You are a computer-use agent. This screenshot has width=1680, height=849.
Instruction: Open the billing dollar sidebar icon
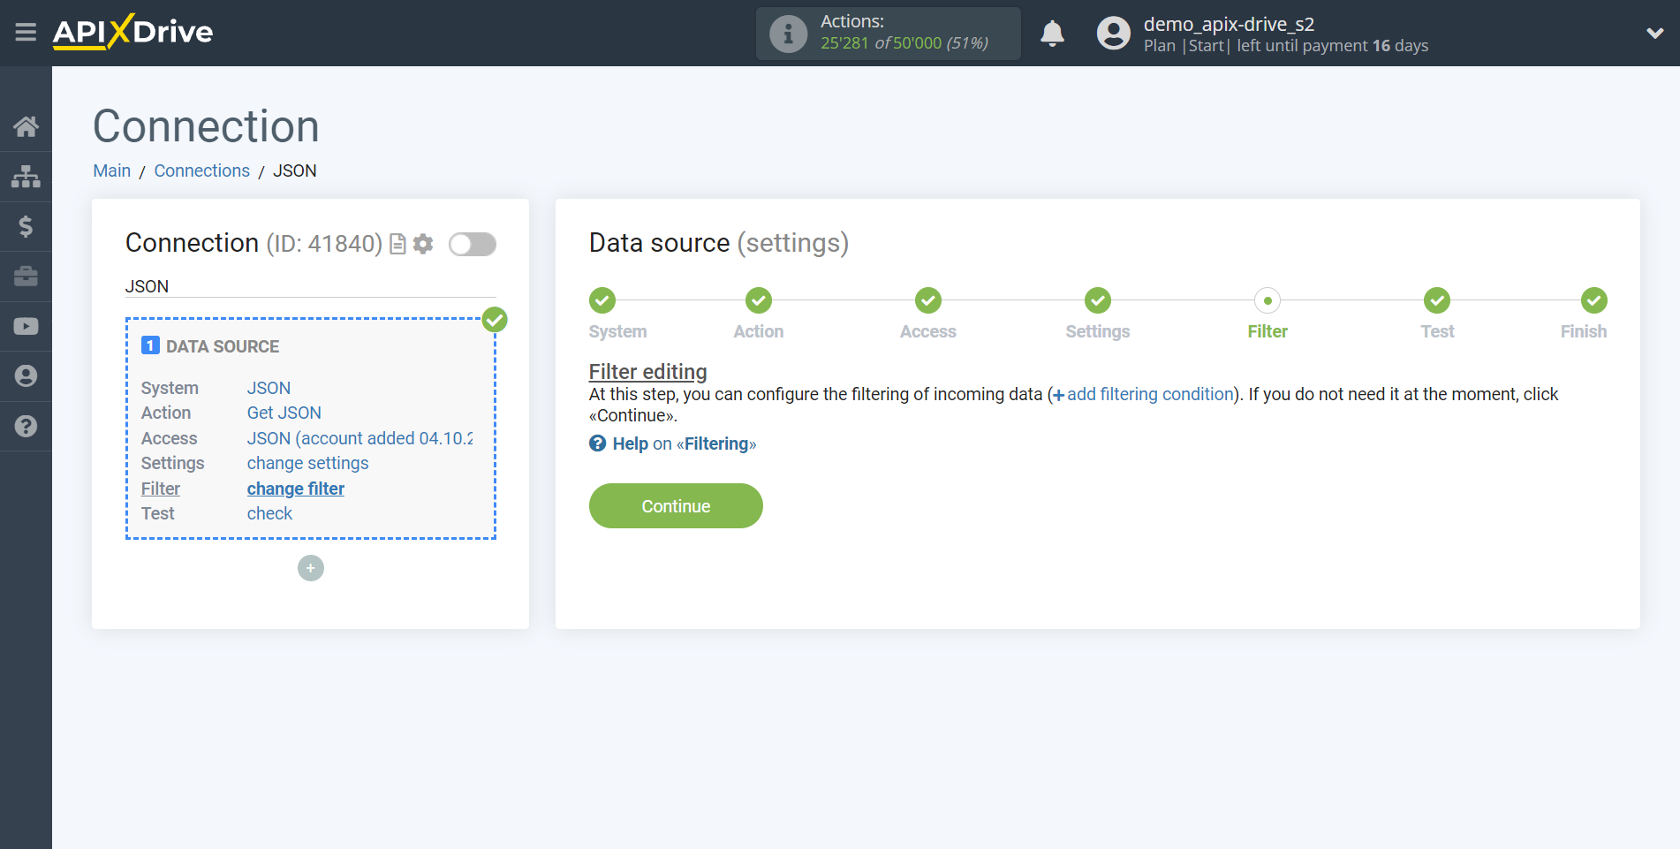(x=26, y=226)
